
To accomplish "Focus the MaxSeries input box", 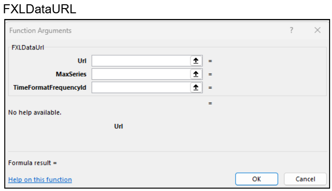I will 141,74.
